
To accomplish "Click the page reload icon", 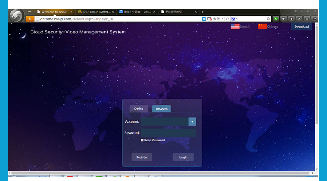I will 228,19.
